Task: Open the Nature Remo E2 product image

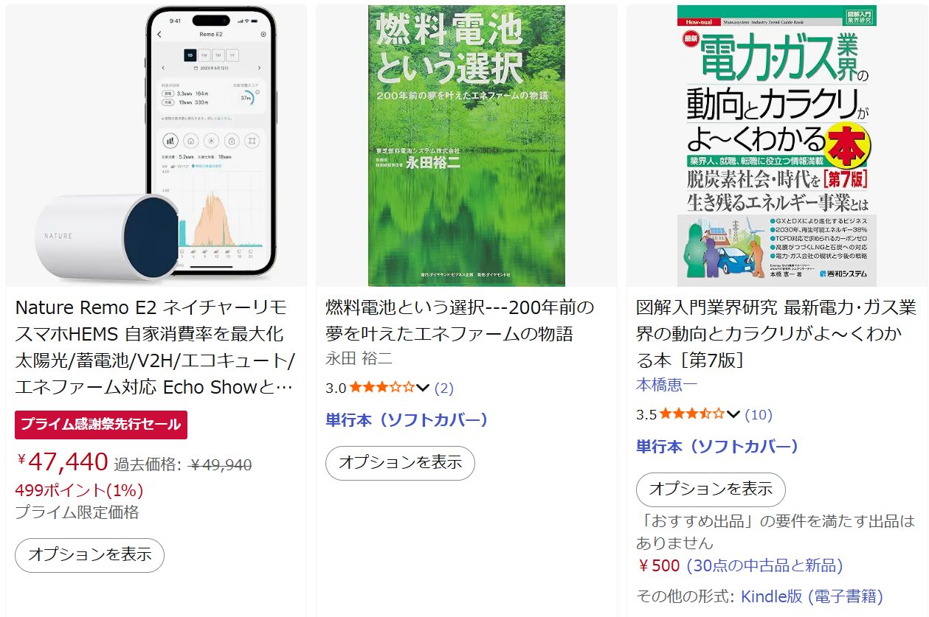Action: point(156,146)
